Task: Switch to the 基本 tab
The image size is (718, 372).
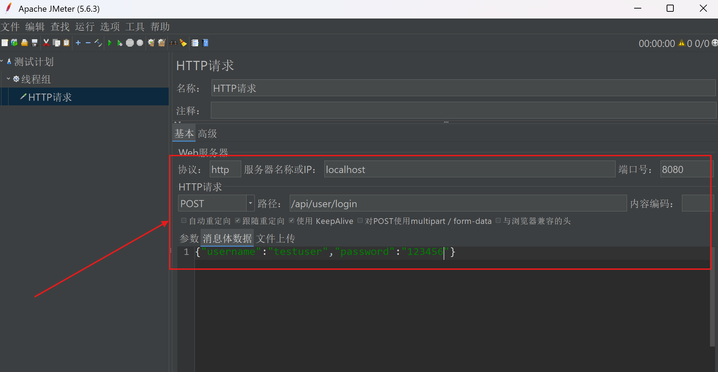Action: 184,133
